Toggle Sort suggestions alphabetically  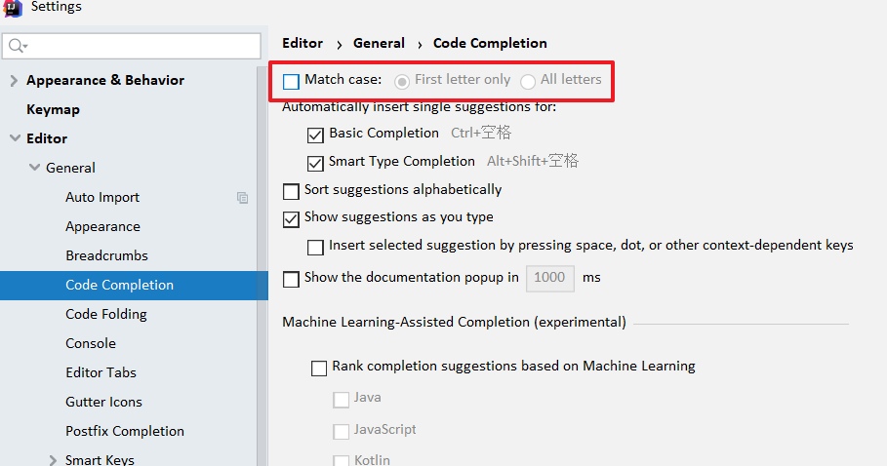(x=291, y=191)
